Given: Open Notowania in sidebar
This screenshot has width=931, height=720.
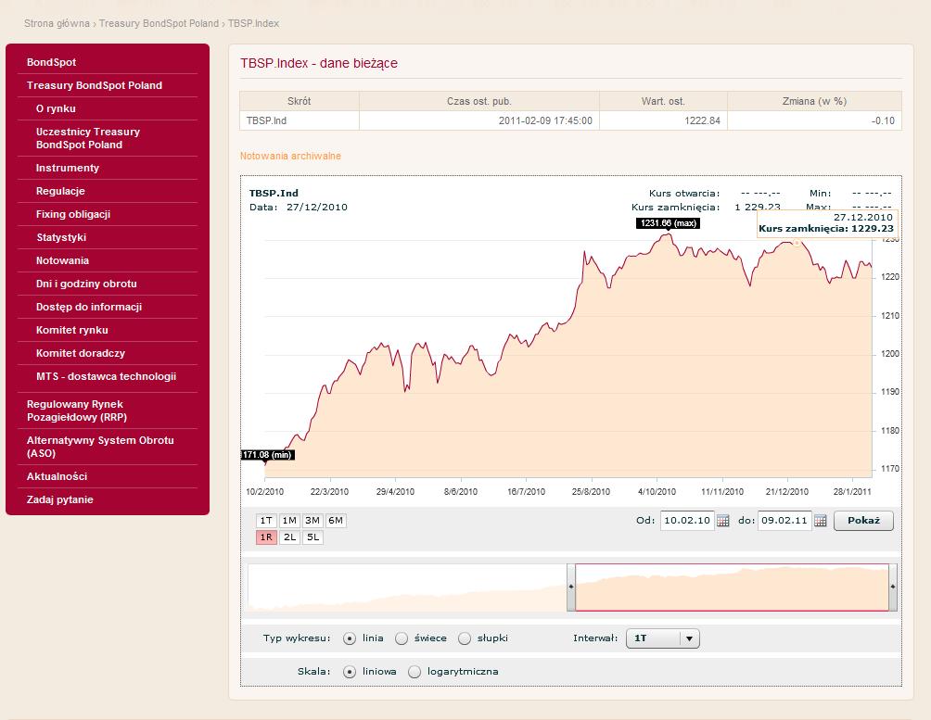Looking at the screenshot, I should click(62, 260).
